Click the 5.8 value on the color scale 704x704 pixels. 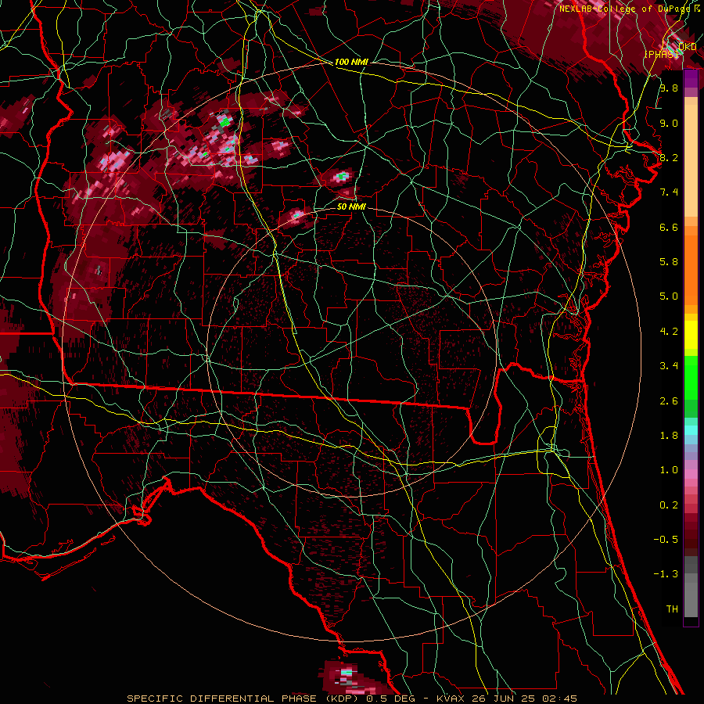click(669, 262)
